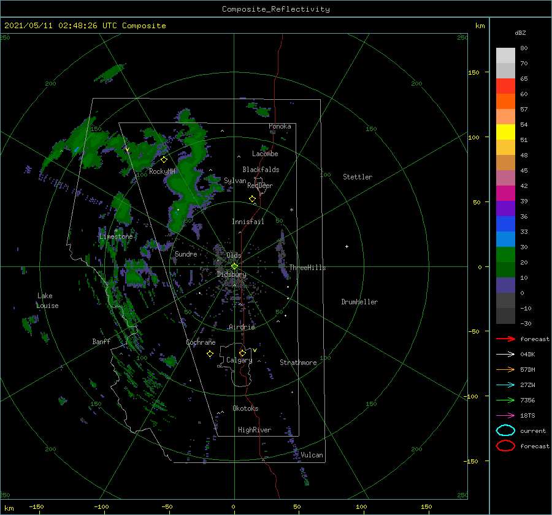The image size is (552, 515).
Task: Click the Airdrie city label
Action: click(x=242, y=327)
